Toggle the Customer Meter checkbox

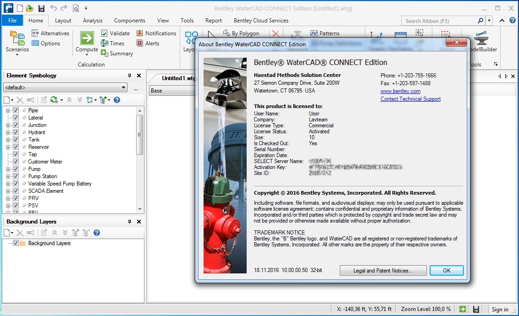(x=16, y=161)
